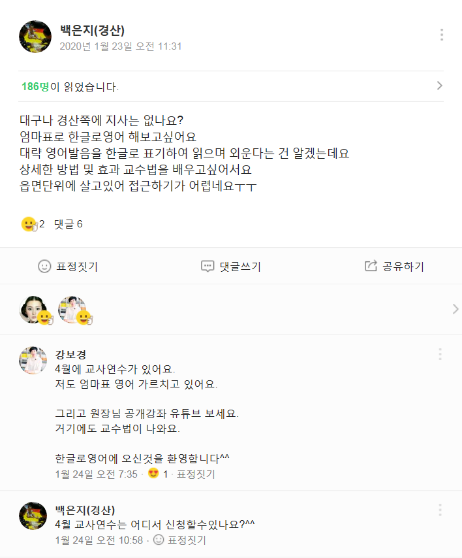
Task: Click second reactor avatar in reactions row
Action: (x=73, y=309)
